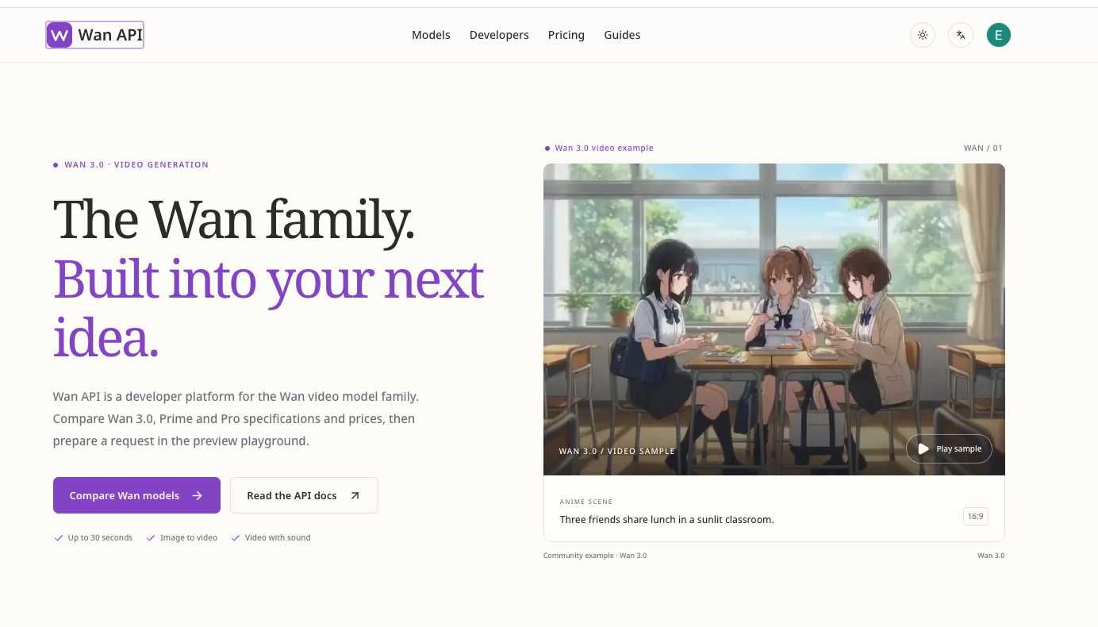The image size is (1098, 627).
Task: Click the 'Community example · Wan 3.0' text
Action: point(595,556)
